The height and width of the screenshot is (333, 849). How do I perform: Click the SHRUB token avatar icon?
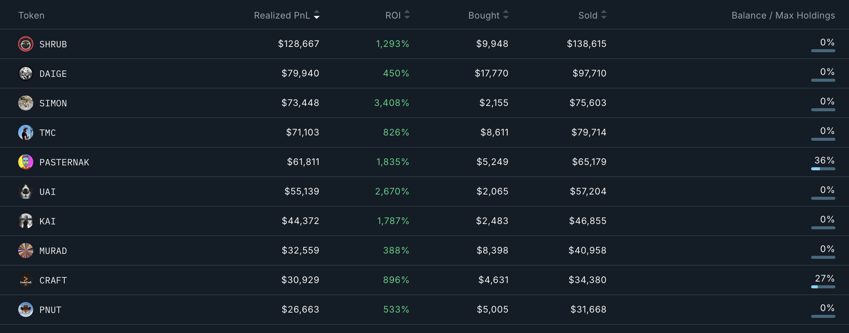coord(25,44)
